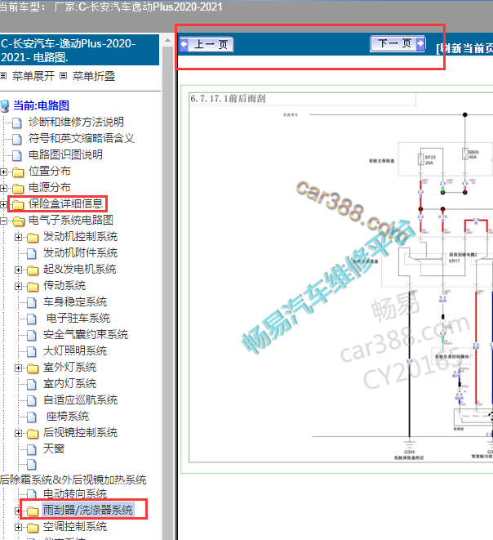Viewport: 493px width, 540px height.
Task: Go to the next page (下一页)
Action: (398, 44)
